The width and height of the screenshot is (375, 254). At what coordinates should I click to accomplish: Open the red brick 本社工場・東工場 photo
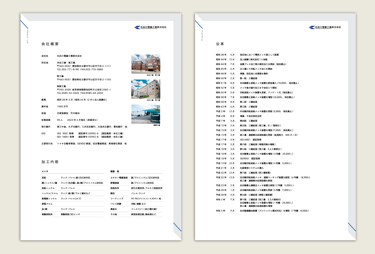[x=146, y=64]
